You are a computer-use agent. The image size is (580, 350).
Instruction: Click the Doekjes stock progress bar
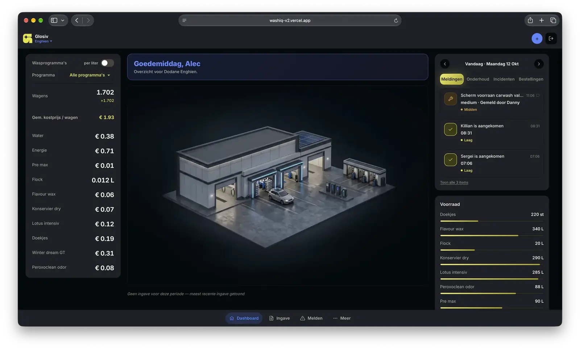492,221
